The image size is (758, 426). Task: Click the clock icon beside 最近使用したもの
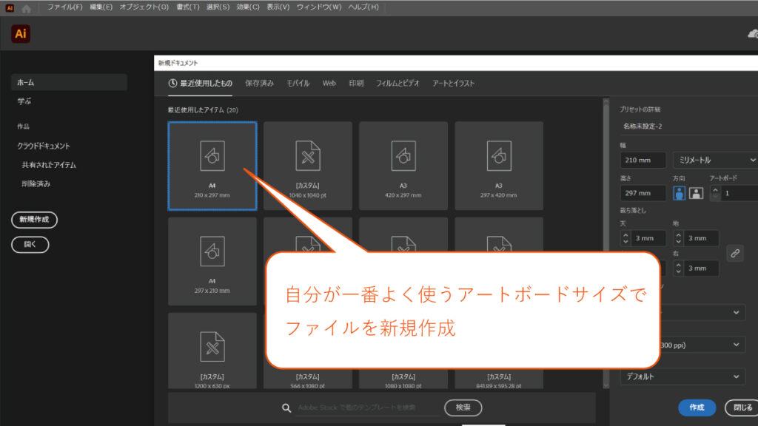coord(172,83)
